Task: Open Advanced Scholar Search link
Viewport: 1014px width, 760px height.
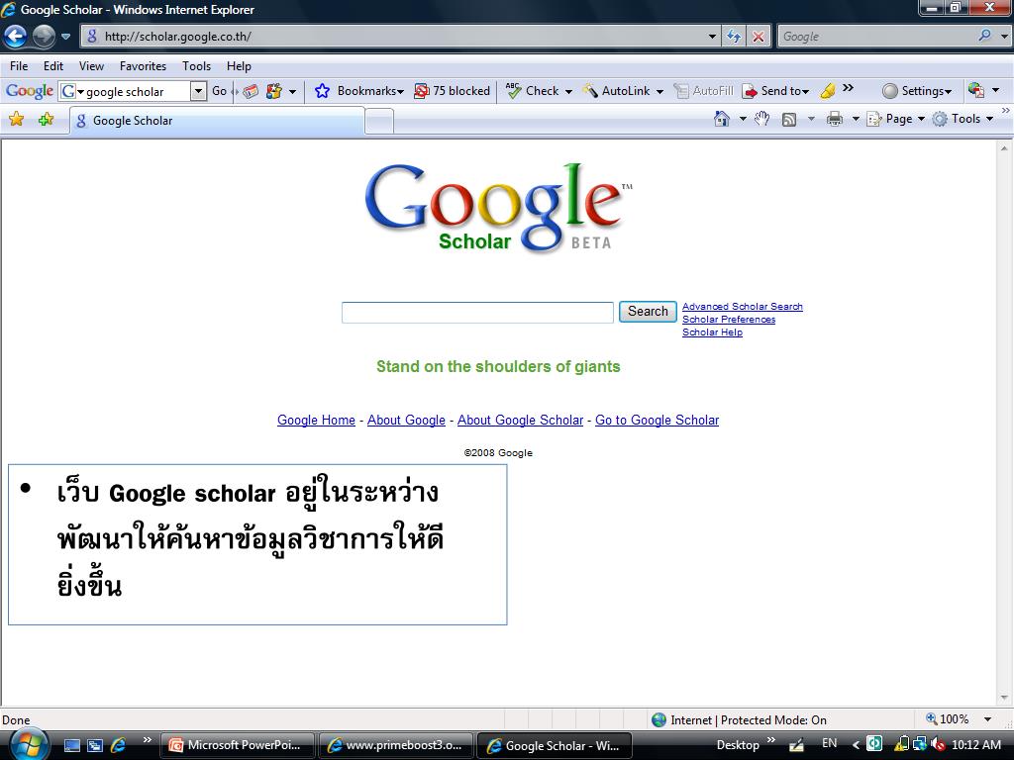Action: (x=743, y=307)
